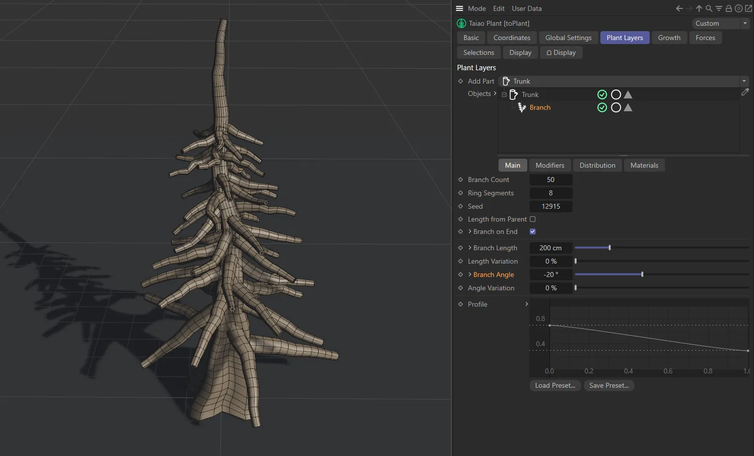Image resolution: width=754 pixels, height=456 pixels.
Task: Select the Trunk cylinder icon in Objects tree
Action: point(514,94)
